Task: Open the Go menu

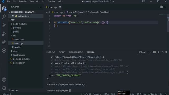Action: [x=37, y=1]
